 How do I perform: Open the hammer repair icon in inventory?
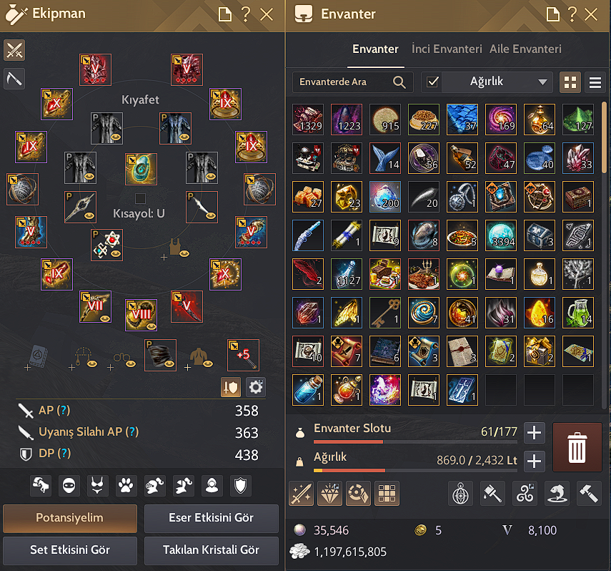pyautogui.click(x=588, y=493)
